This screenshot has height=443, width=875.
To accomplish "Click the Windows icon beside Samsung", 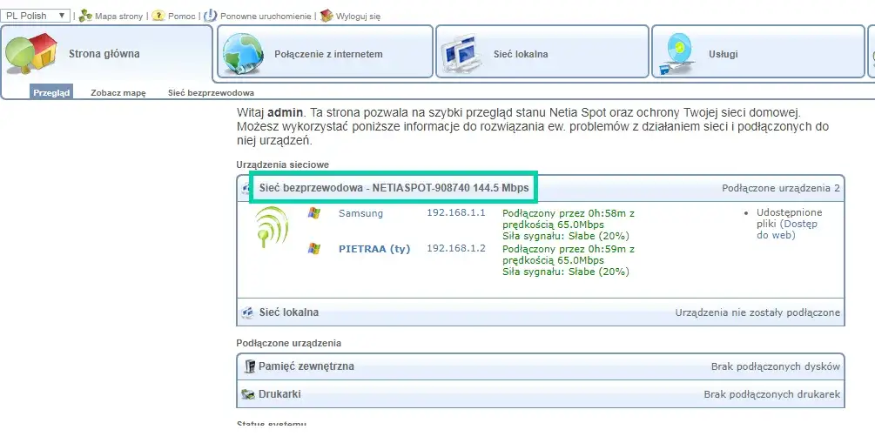I will [x=314, y=213].
